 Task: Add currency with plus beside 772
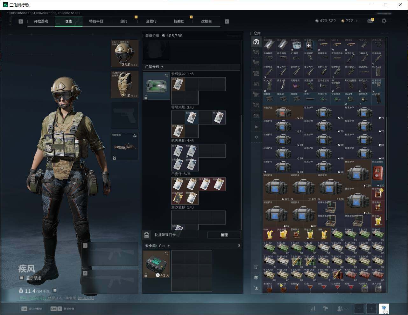point(356,21)
